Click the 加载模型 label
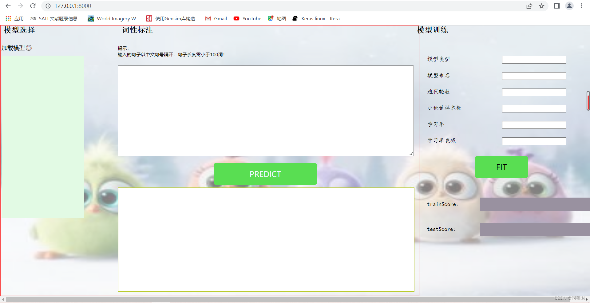Image resolution: width=590 pixels, height=303 pixels. (13, 48)
